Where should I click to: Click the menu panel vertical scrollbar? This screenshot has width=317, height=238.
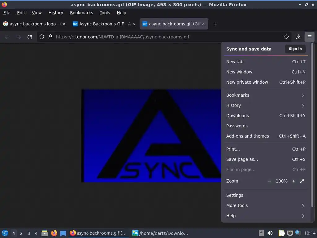point(312,126)
